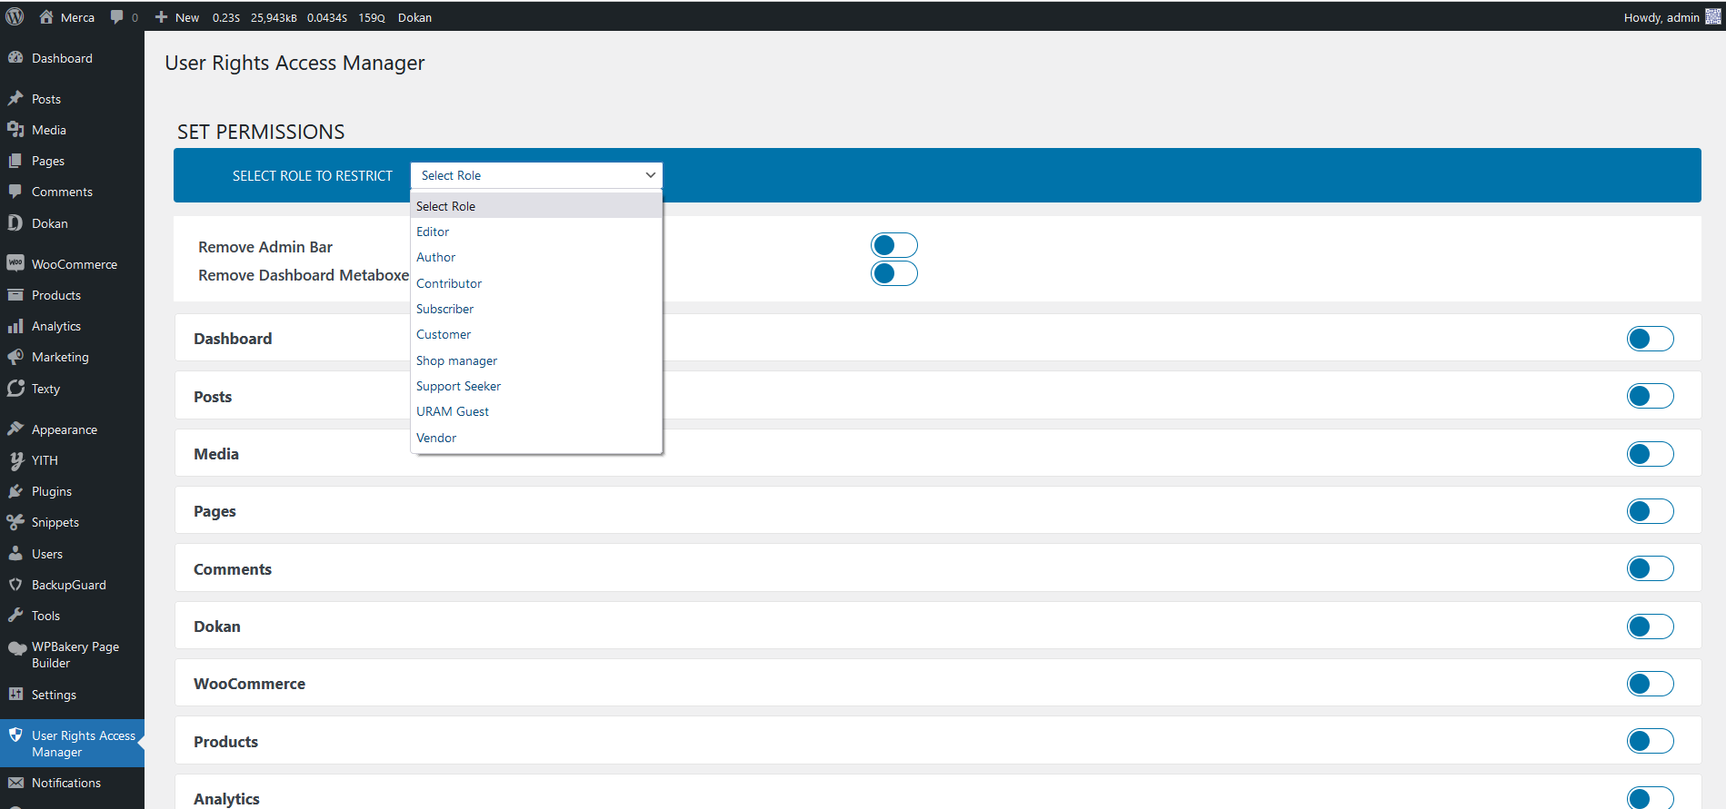Choose Author from the role list
This screenshot has width=1726, height=809.
point(536,257)
